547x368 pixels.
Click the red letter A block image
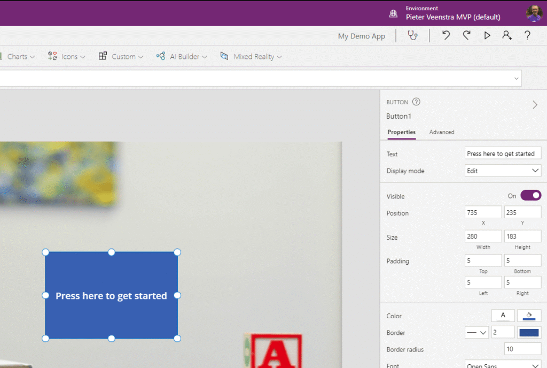coord(274,350)
